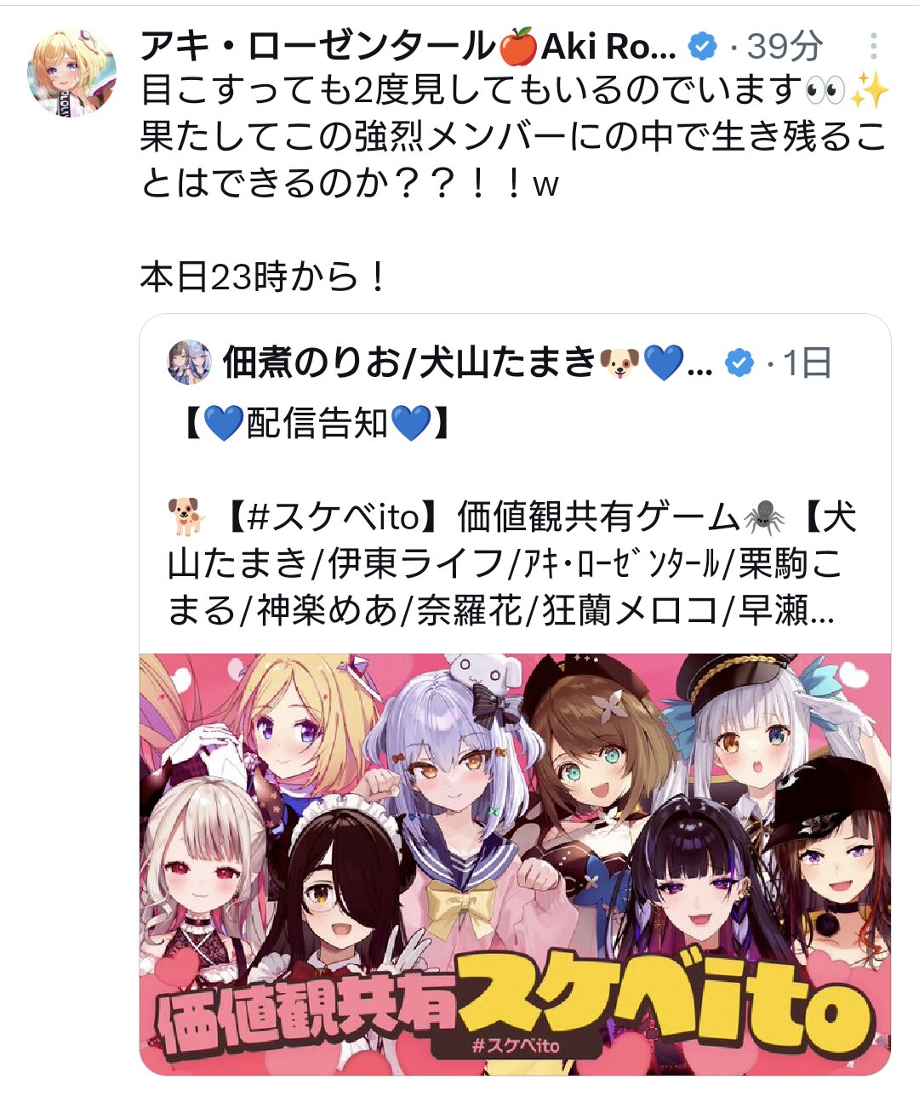Click the 佃煮のりお/犬山たまき account name

click(x=409, y=363)
